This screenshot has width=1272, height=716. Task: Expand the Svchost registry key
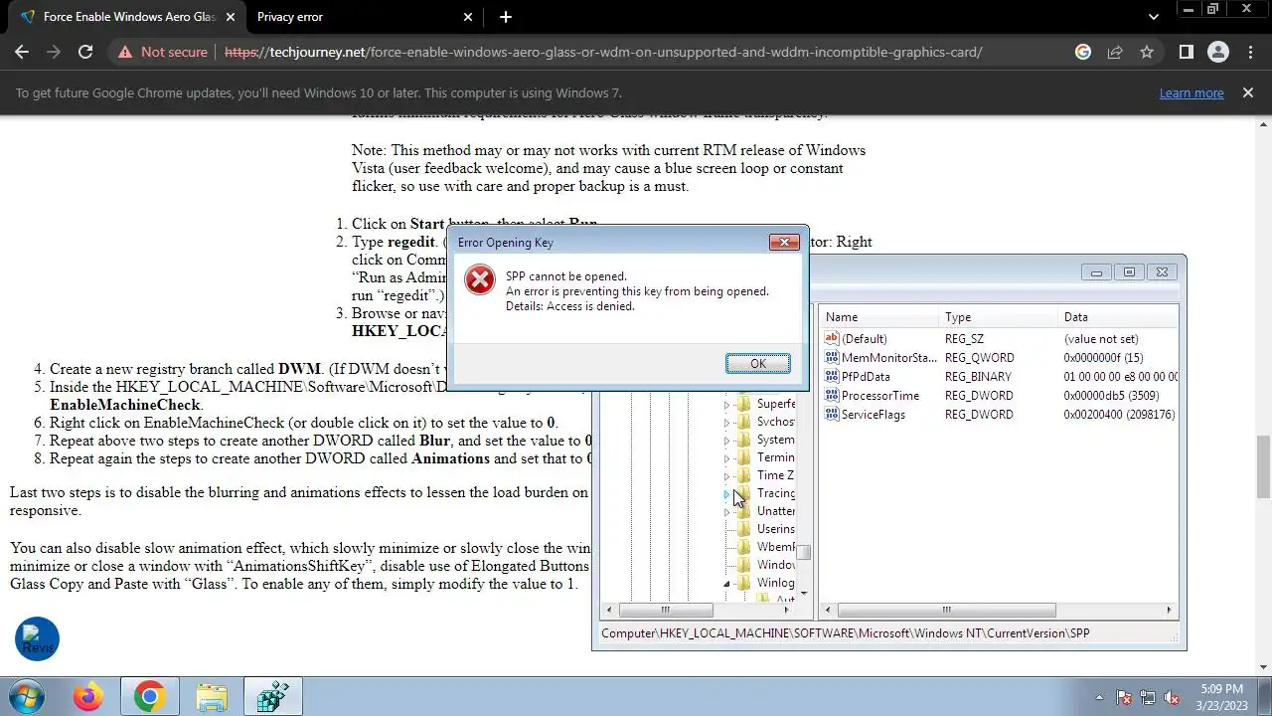[726, 422]
